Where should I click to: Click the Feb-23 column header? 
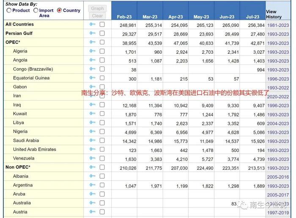pyautogui.click(x=124, y=17)
